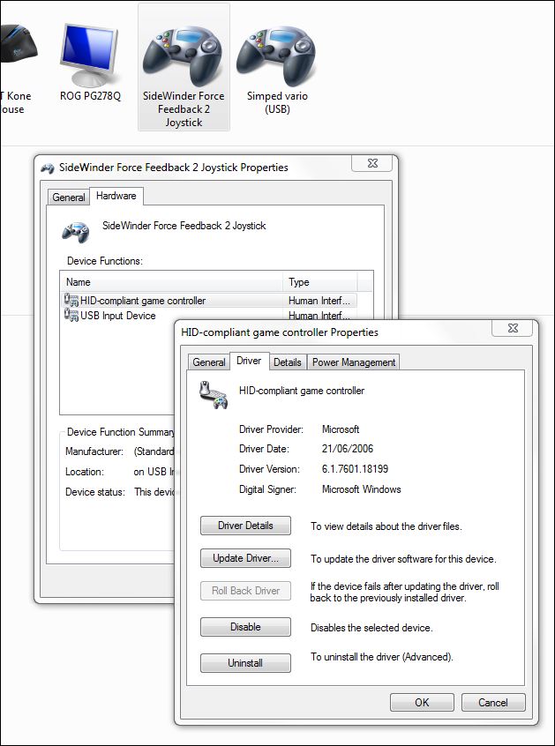Confirm with the OK button

click(x=422, y=702)
